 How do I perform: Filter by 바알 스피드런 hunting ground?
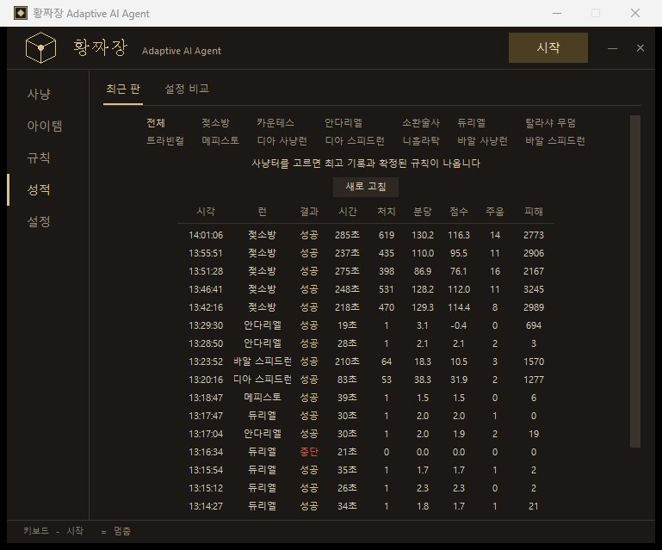pos(555,140)
